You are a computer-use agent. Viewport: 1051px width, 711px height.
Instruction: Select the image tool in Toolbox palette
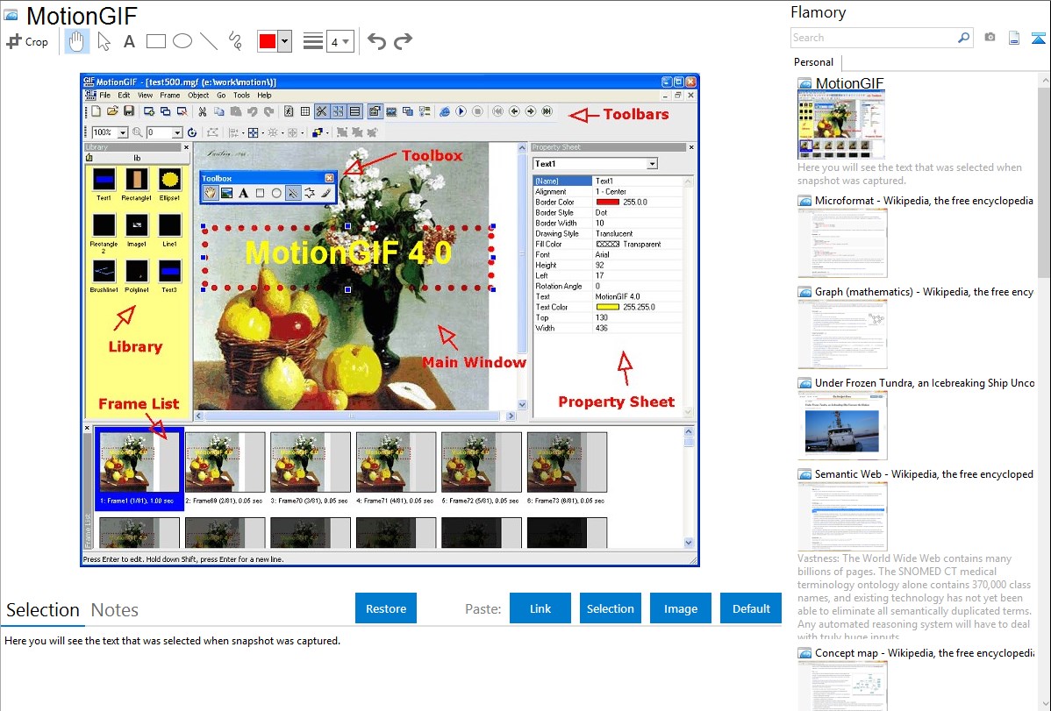[x=227, y=193]
